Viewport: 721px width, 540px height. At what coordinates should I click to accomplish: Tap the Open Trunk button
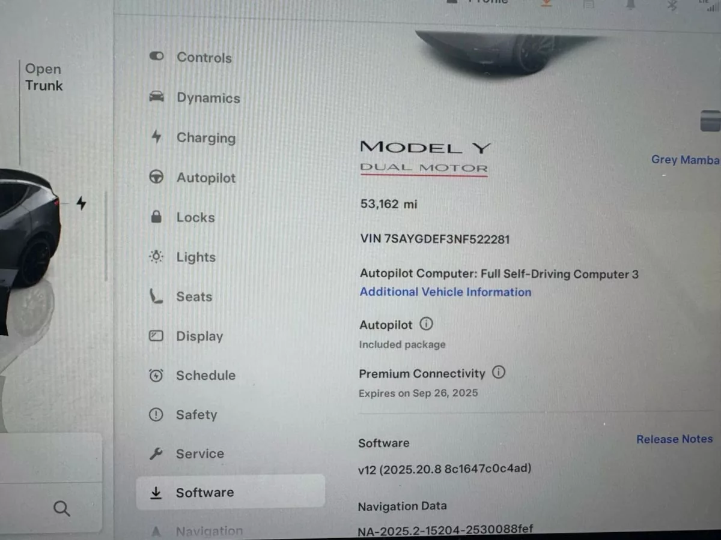(x=44, y=77)
